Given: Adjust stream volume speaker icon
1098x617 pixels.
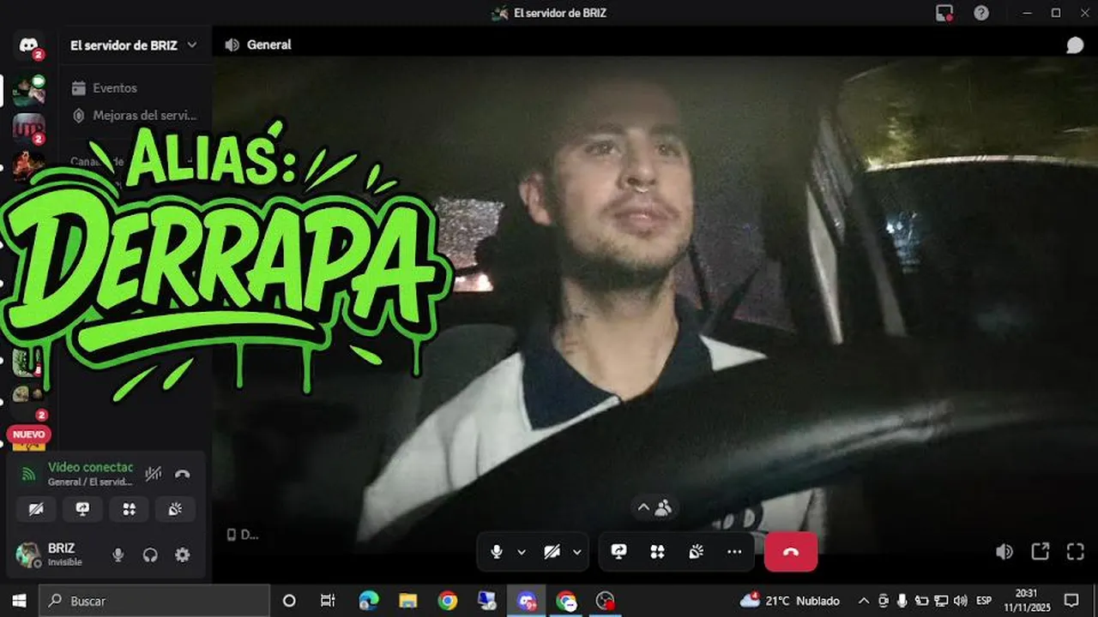Looking at the screenshot, I should pos(1004,552).
